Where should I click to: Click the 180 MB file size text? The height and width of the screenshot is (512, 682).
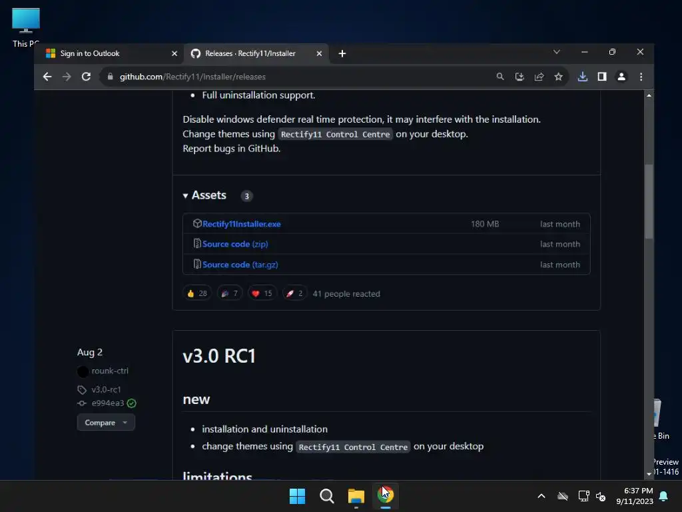click(x=485, y=224)
